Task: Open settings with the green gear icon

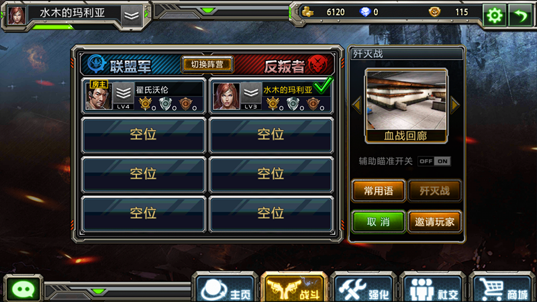Action: (494, 15)
